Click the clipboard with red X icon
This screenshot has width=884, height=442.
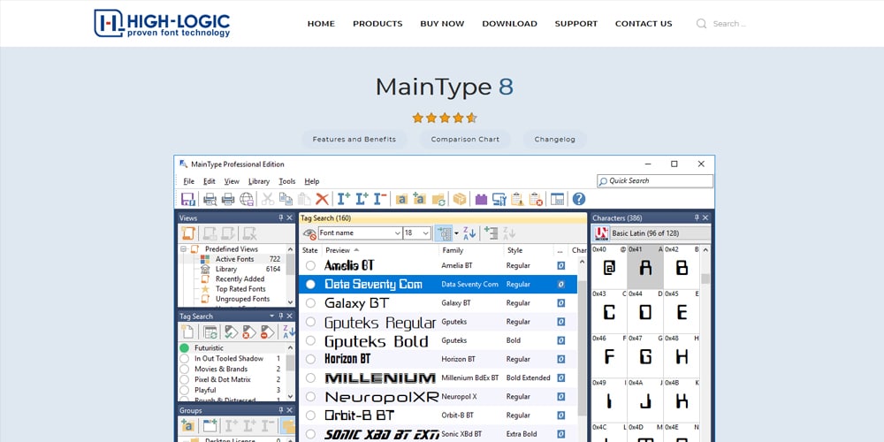[536, 199]
